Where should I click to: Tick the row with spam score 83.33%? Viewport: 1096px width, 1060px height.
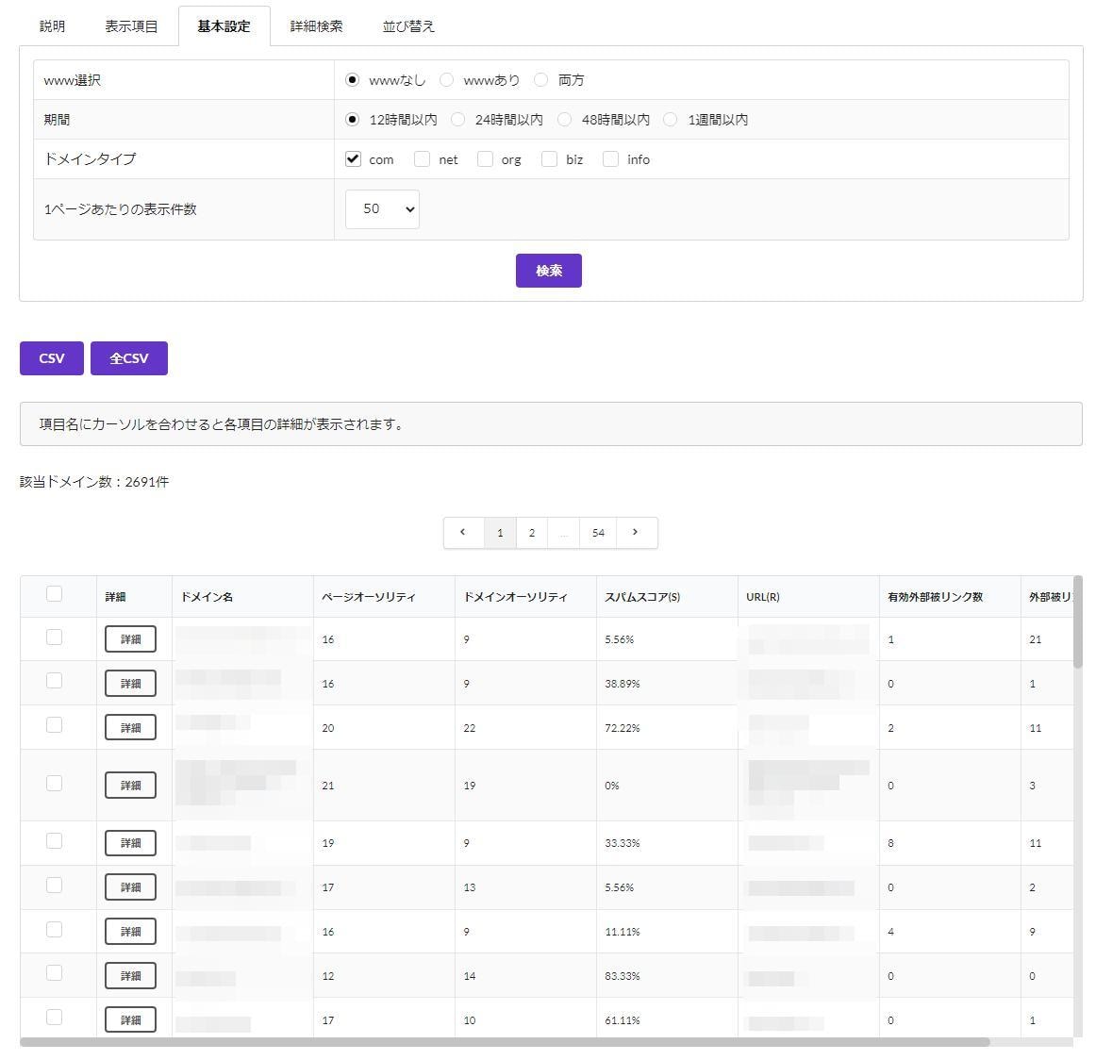coord(54,972)
